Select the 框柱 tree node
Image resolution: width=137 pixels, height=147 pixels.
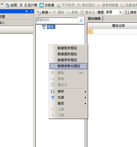tap(51, 27)
